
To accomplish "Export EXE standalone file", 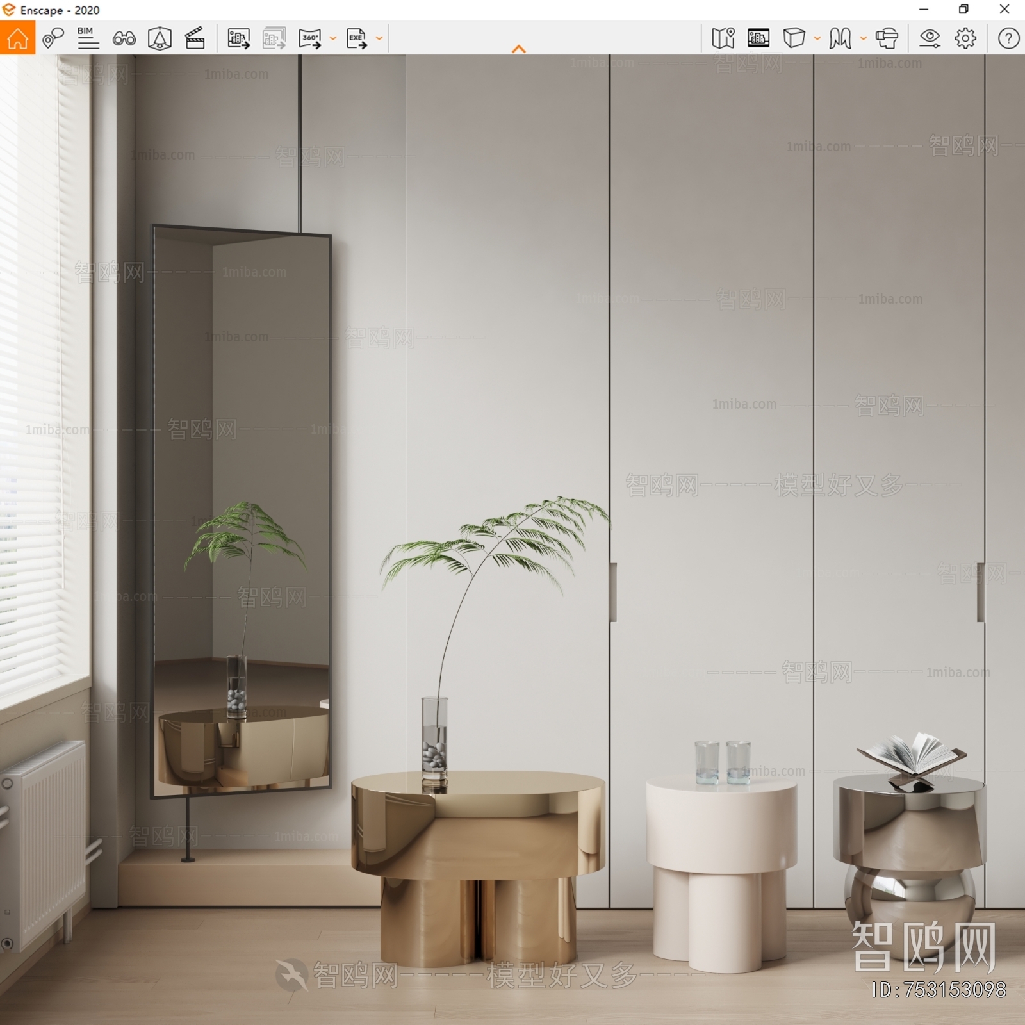I will click(x=356, y=38).
